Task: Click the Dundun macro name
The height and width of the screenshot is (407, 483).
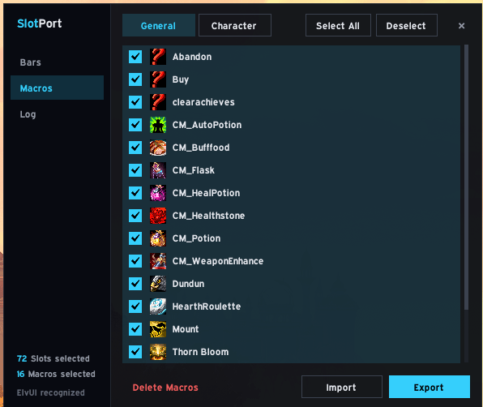Action: 188,284
